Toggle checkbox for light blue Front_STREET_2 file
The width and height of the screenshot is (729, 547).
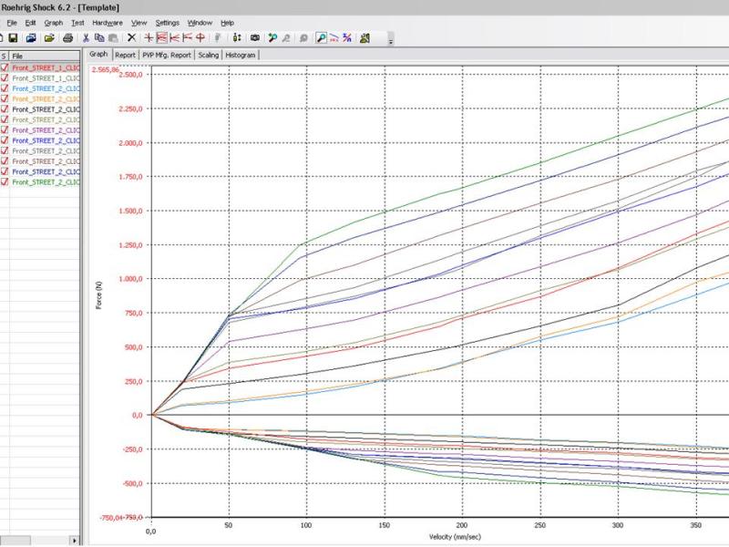click(x=5, y=88)
